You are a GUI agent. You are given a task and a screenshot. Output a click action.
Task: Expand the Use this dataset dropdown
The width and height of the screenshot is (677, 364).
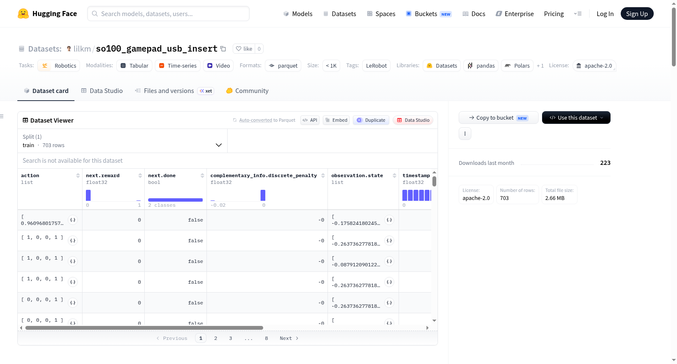(576, 118)
